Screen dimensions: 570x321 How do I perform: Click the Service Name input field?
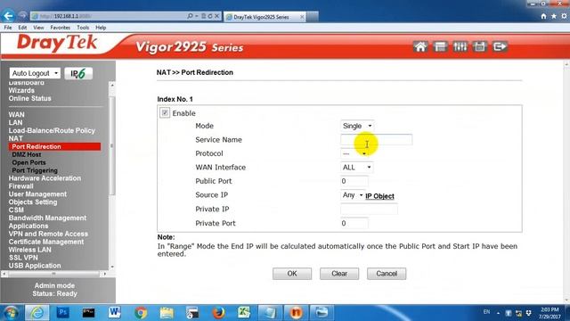376,140
